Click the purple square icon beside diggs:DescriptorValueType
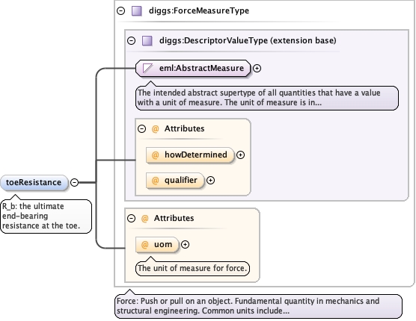This screenshot has width=416, height=321. click(147, 41)
